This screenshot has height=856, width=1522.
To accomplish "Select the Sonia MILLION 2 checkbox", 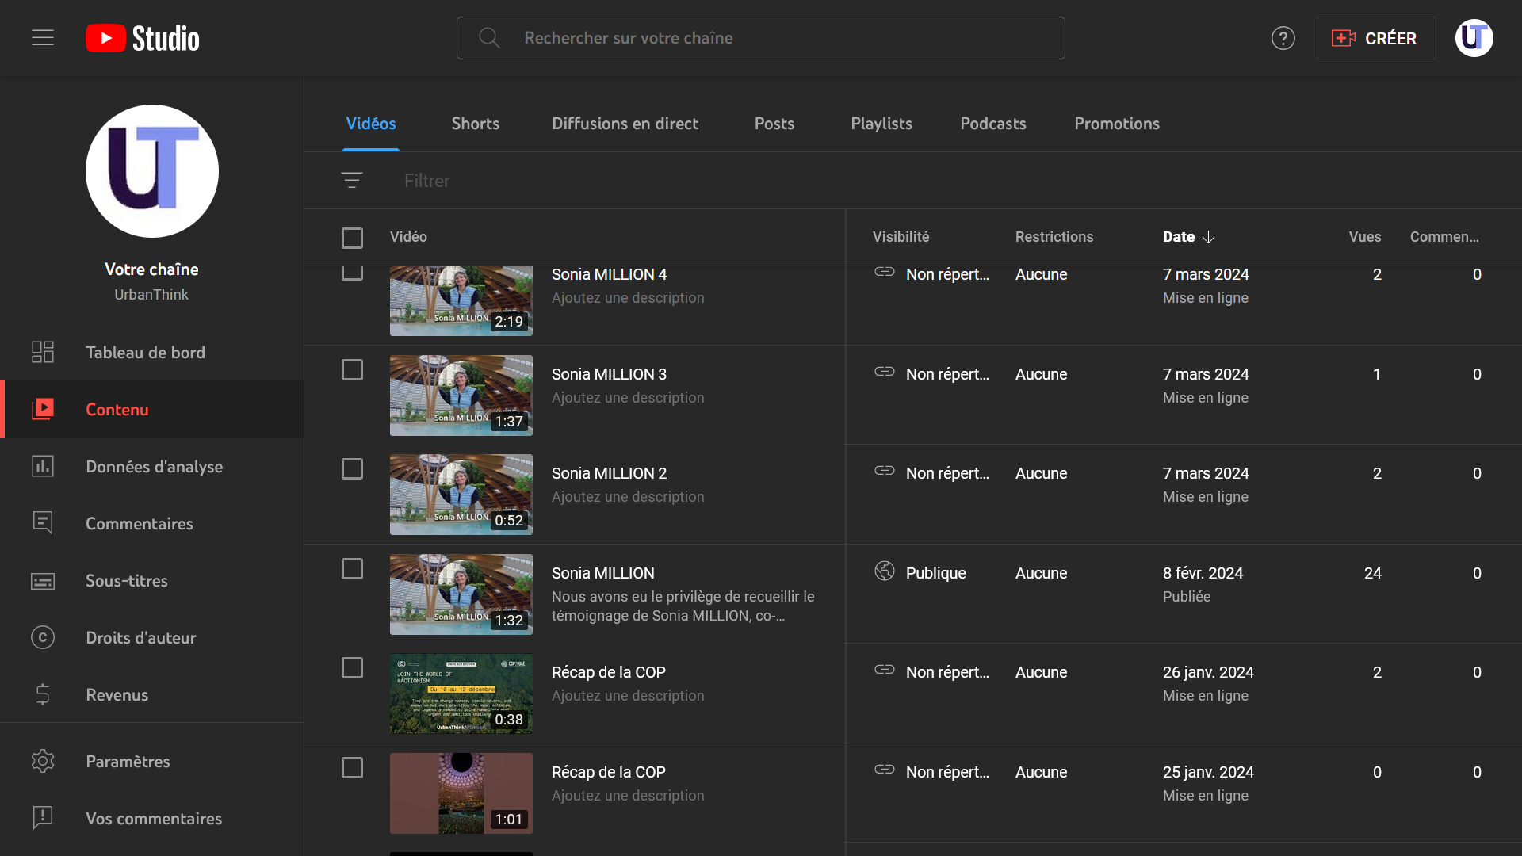I will point(352,469).
